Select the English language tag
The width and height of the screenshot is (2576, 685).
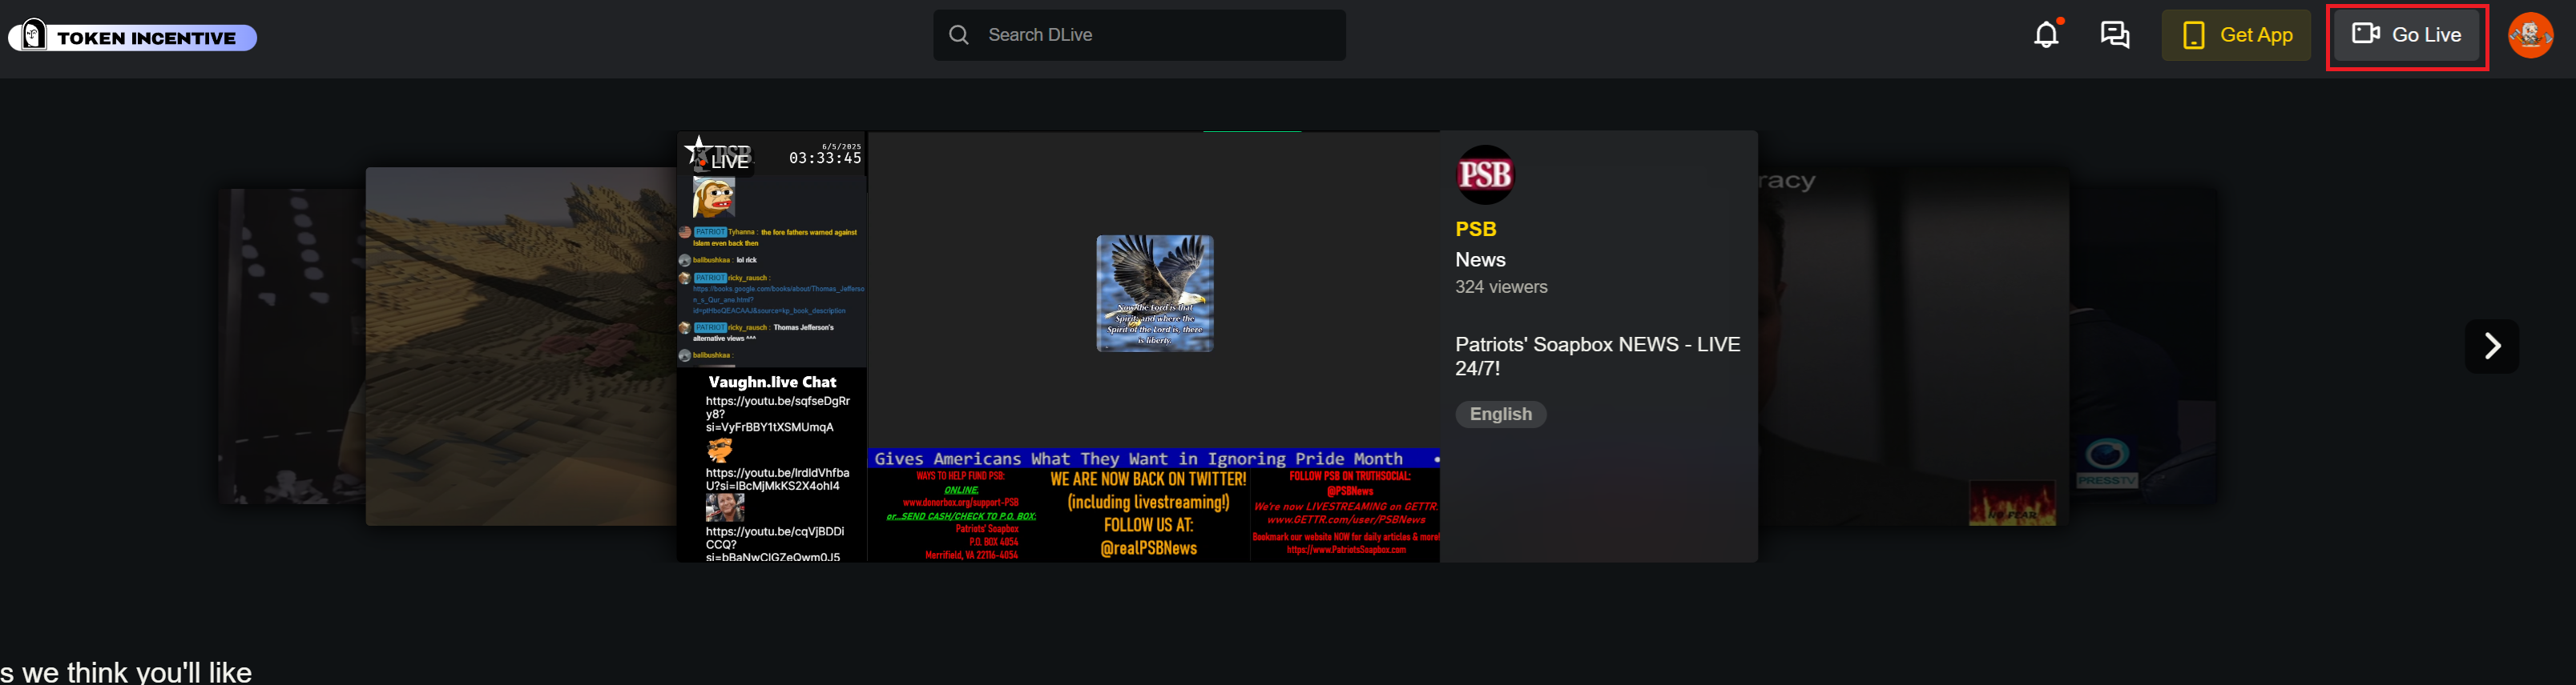click(x=1500, y=415)
